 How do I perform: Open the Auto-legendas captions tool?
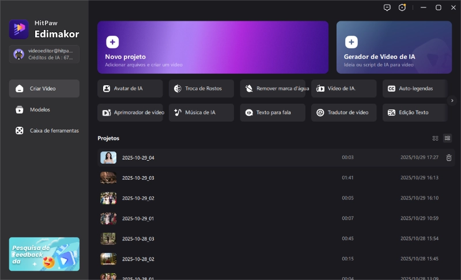[x=415, y=89]
